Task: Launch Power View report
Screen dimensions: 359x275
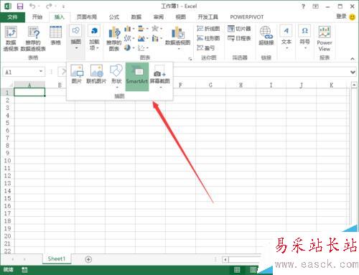Action: [325, 39]
